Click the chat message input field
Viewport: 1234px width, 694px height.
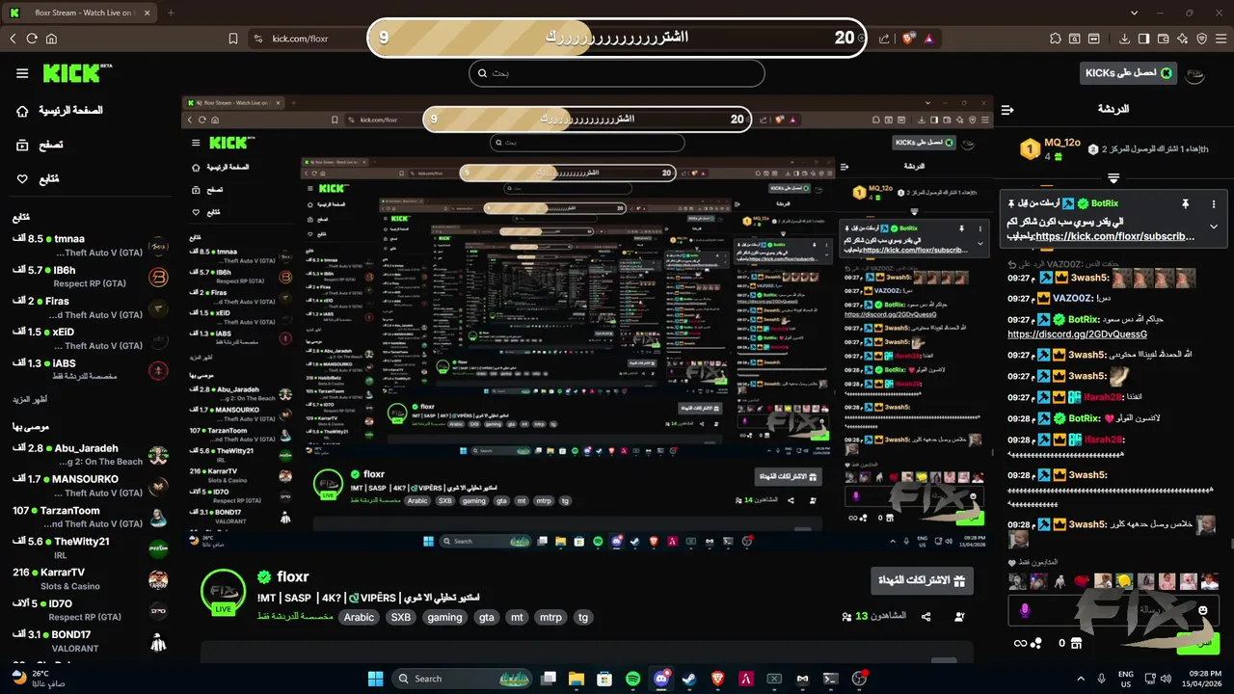click(1113, 611)
